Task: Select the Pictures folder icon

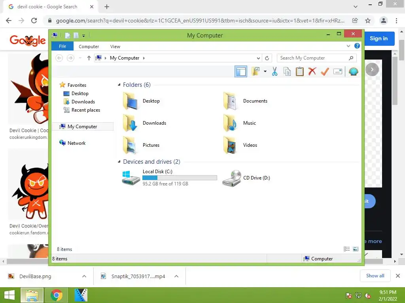Action: pyautogui.click(x=130, y=145)
